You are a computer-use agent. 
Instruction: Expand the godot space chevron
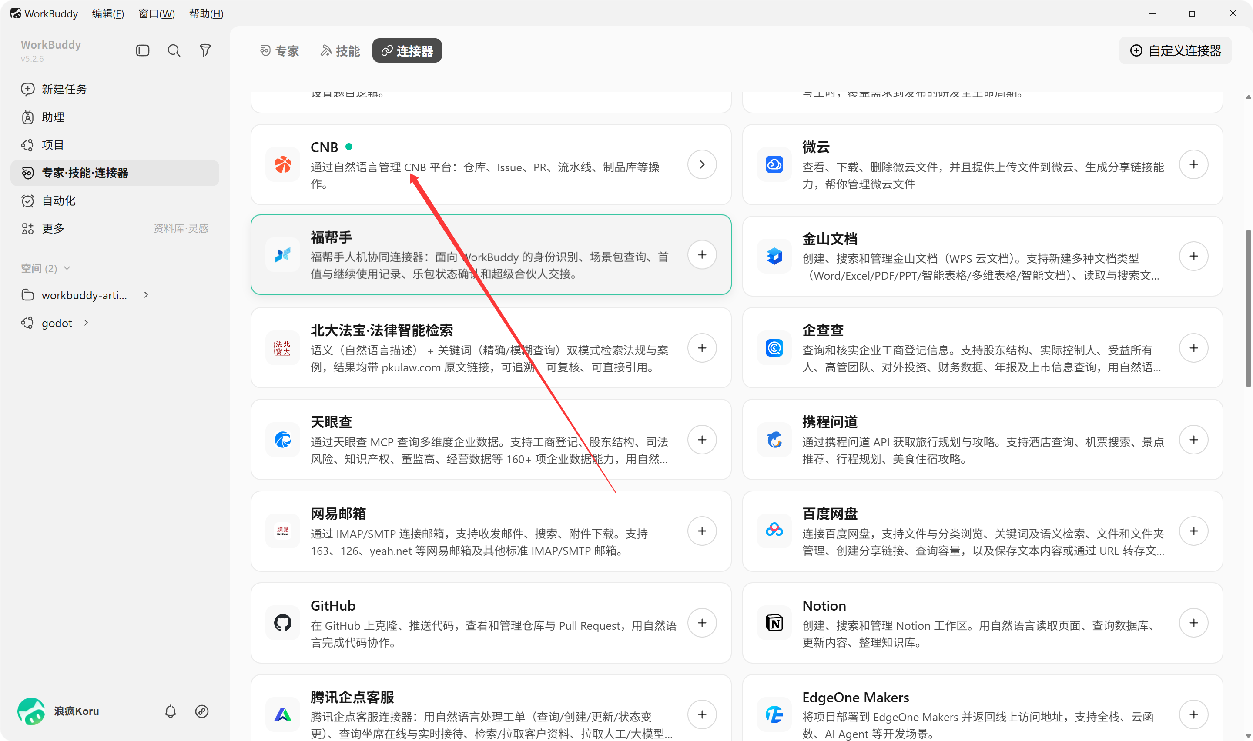click(86, 323)
